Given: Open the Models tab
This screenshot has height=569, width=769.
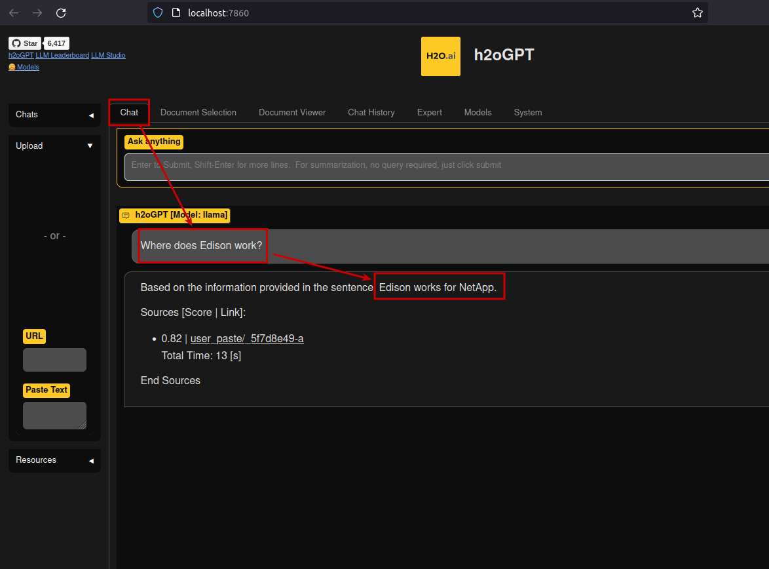Looking at the screenshot, I should point(478,113).
